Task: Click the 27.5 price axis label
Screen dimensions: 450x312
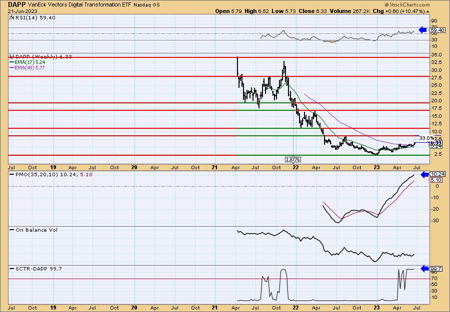Action: (435, 78)
